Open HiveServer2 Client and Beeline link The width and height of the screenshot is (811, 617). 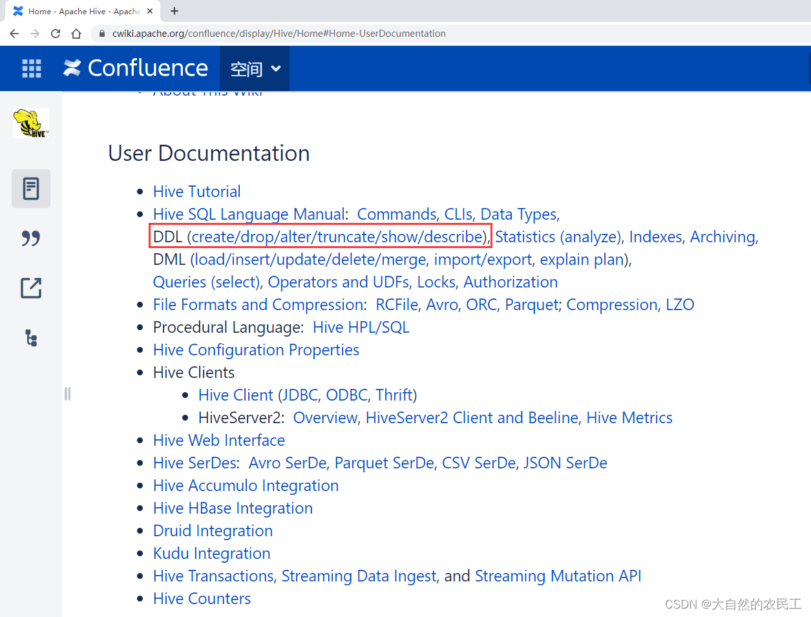coord(472,418)
